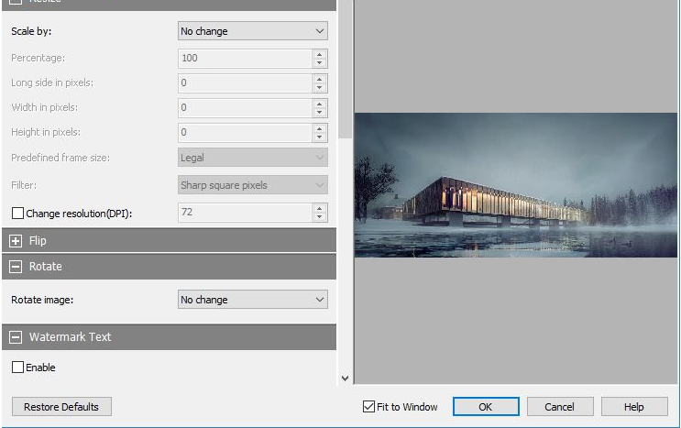
Task: Confirm with the OK button
Action: tap(486, 407)
